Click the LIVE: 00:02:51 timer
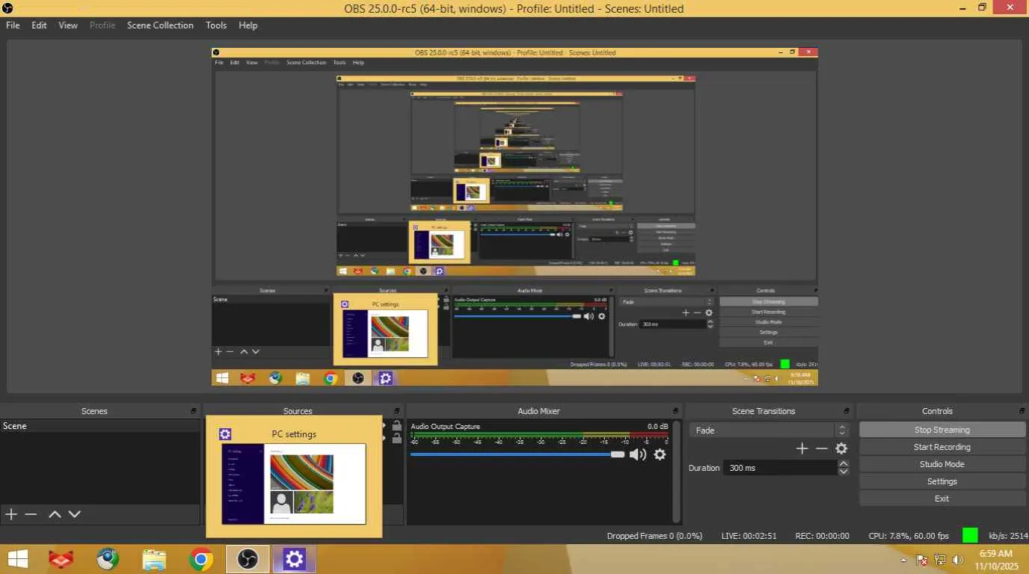The image size is (1029, 574). point(749,536)
